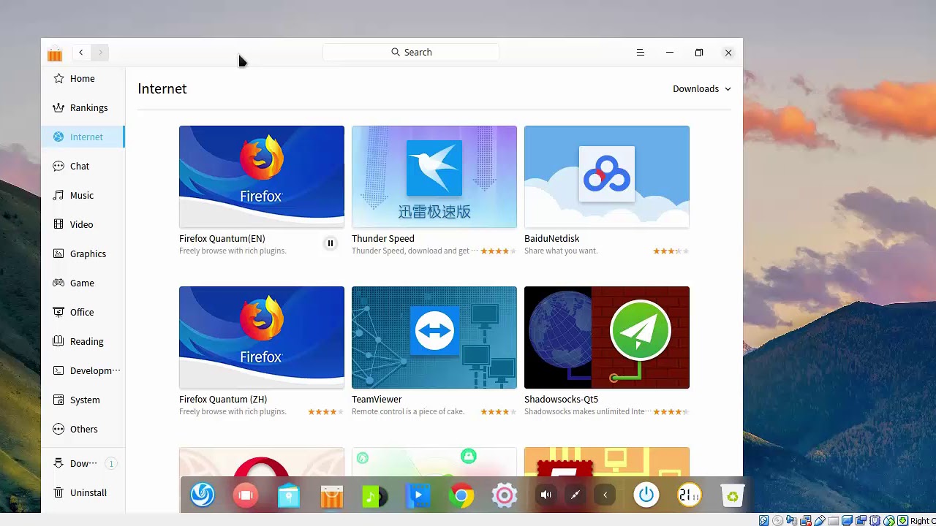Click the Search field

tap(411, 53)
